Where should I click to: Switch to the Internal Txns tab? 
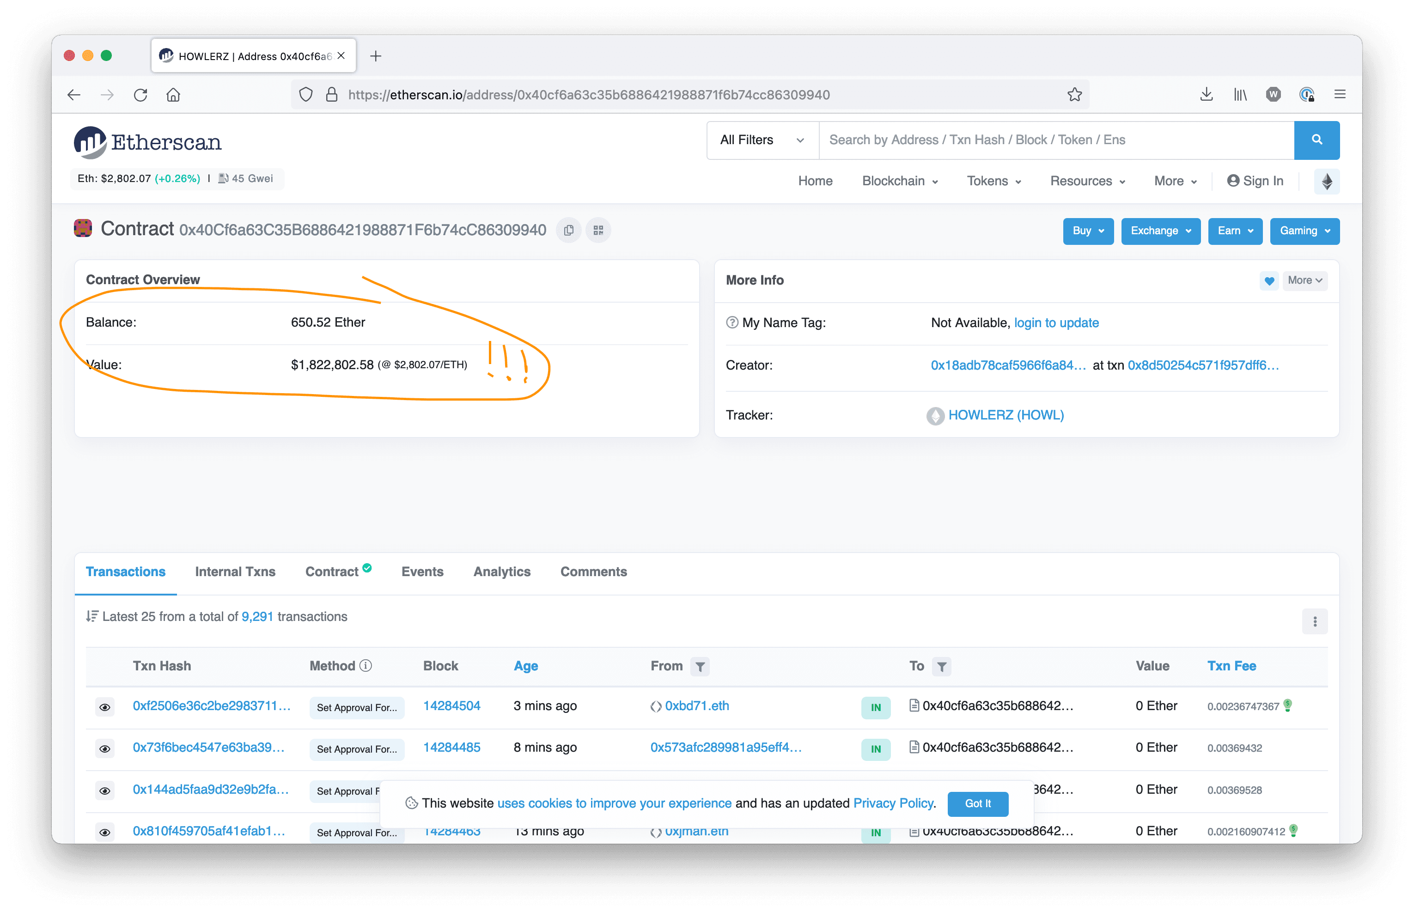pyautogui.click(x=235, y=572)
